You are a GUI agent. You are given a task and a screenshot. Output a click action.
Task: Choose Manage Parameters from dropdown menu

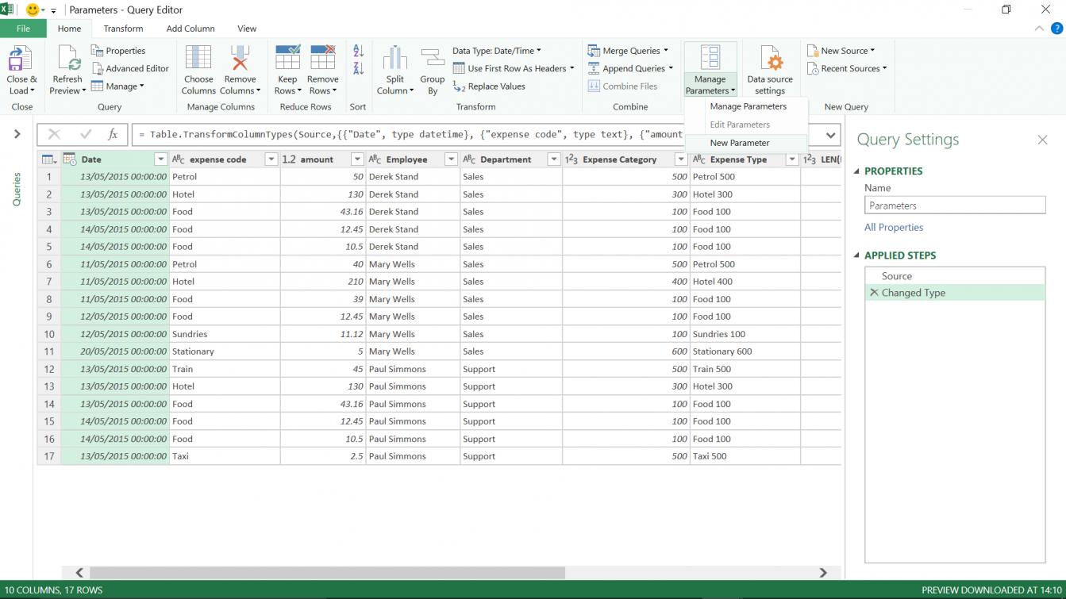[x=748, y=106]
